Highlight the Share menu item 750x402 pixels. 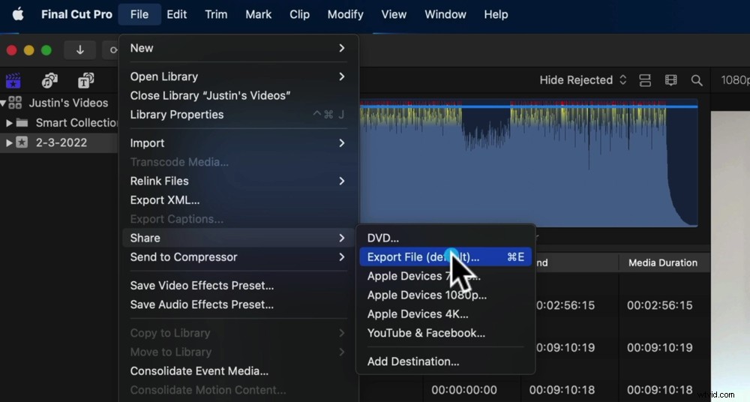pos(238,238)
